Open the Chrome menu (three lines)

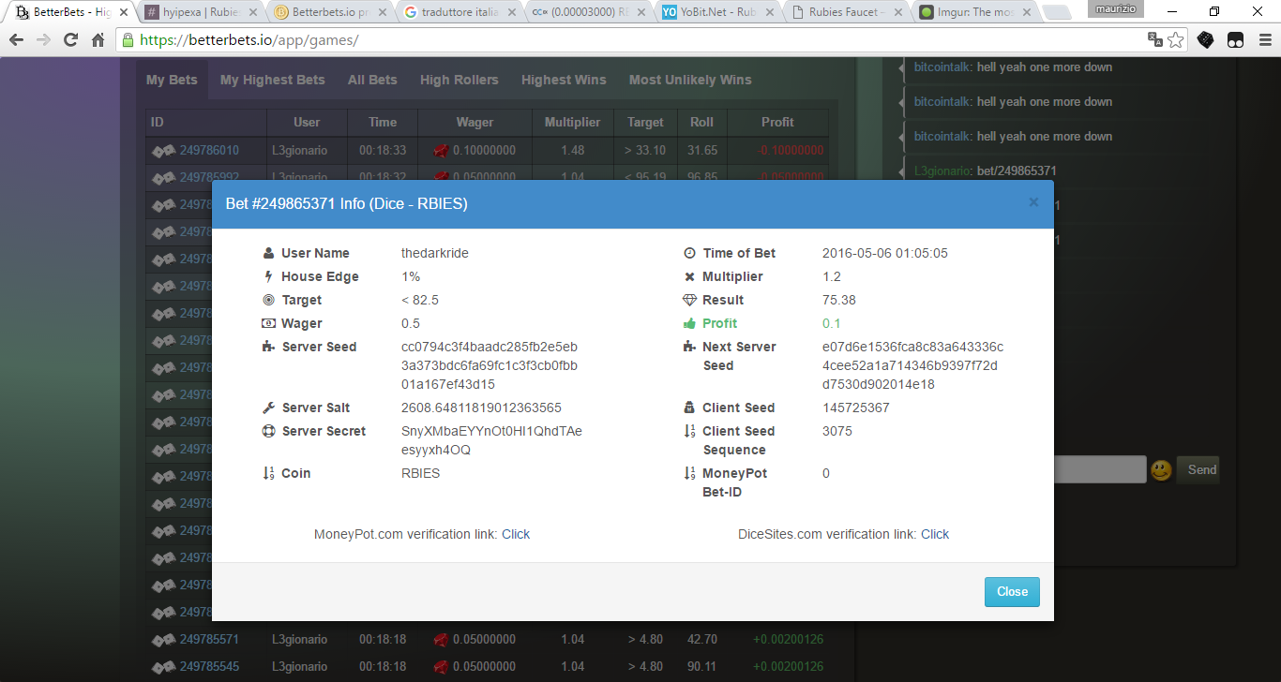(x=1265, y=40)
